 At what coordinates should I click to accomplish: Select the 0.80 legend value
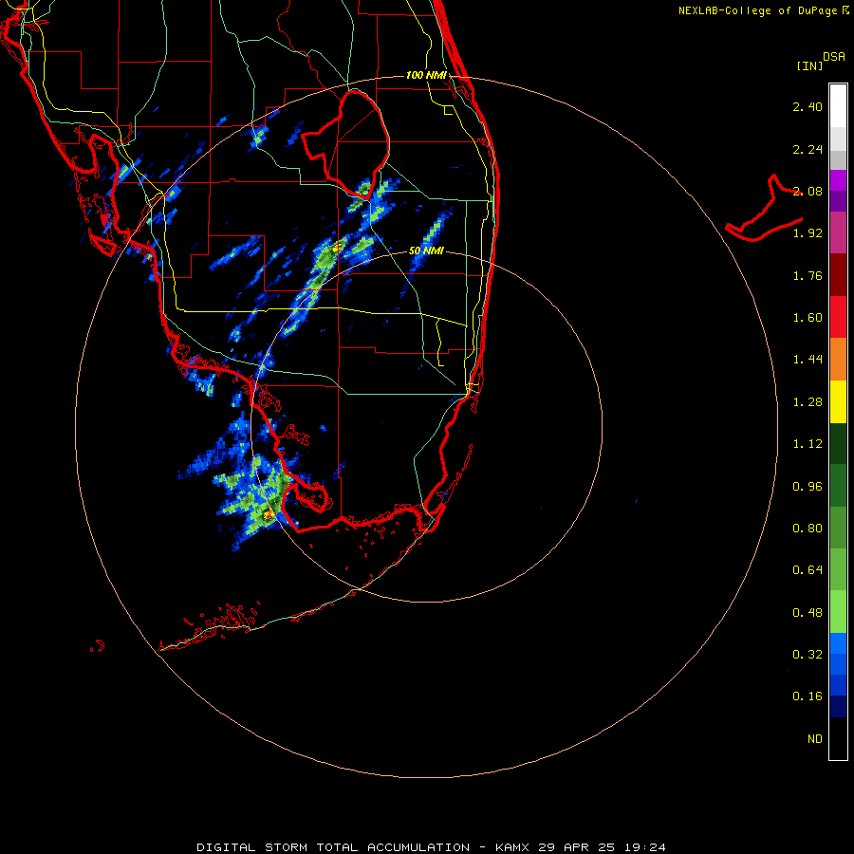pyautogui.click(x=808, y=529)
